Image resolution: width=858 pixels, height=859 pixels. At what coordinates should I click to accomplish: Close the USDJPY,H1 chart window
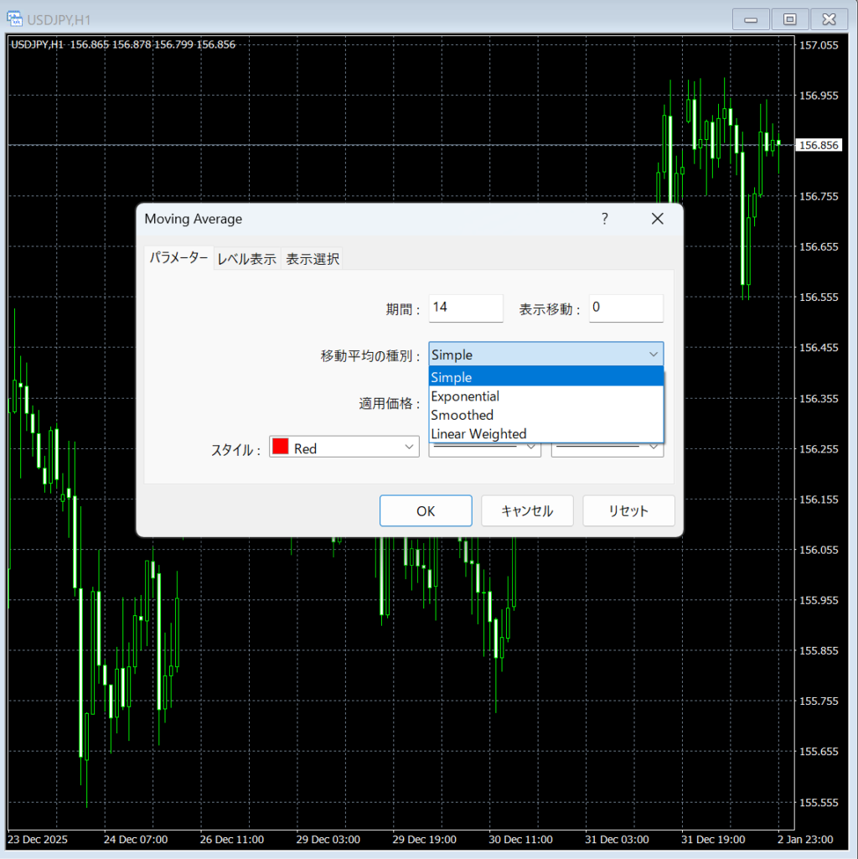[829, 19]
